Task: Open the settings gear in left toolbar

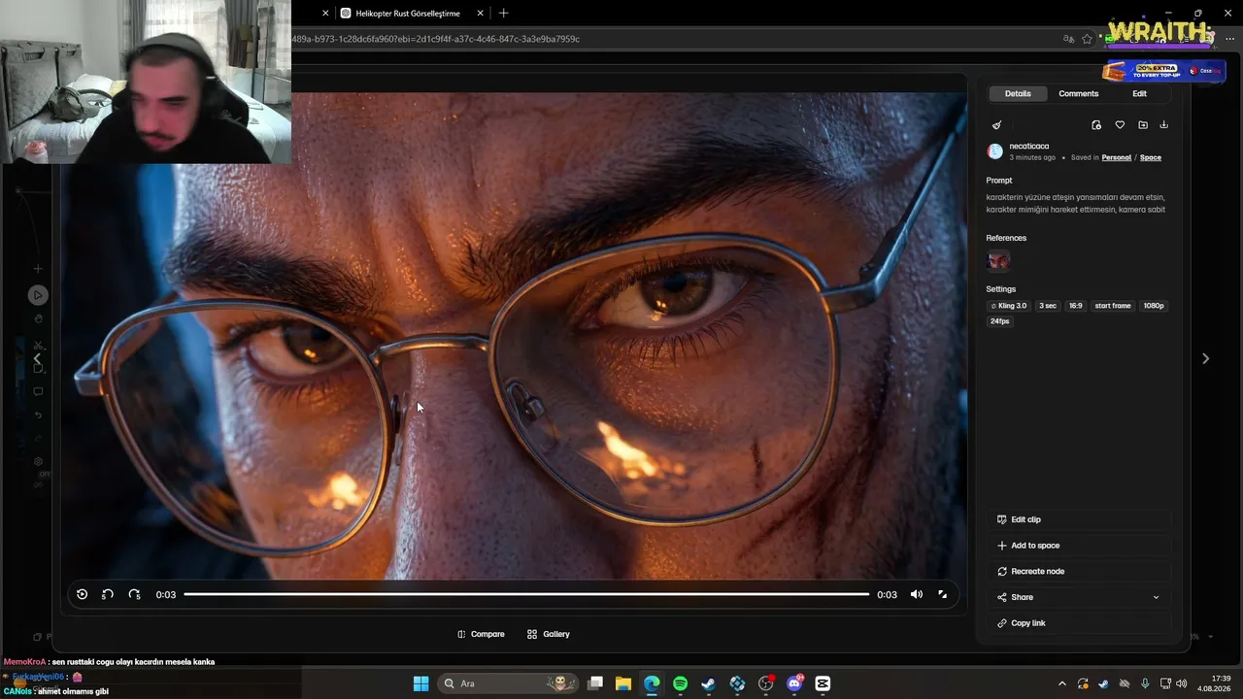Action: pyautogui.click(x=38, y=462)
